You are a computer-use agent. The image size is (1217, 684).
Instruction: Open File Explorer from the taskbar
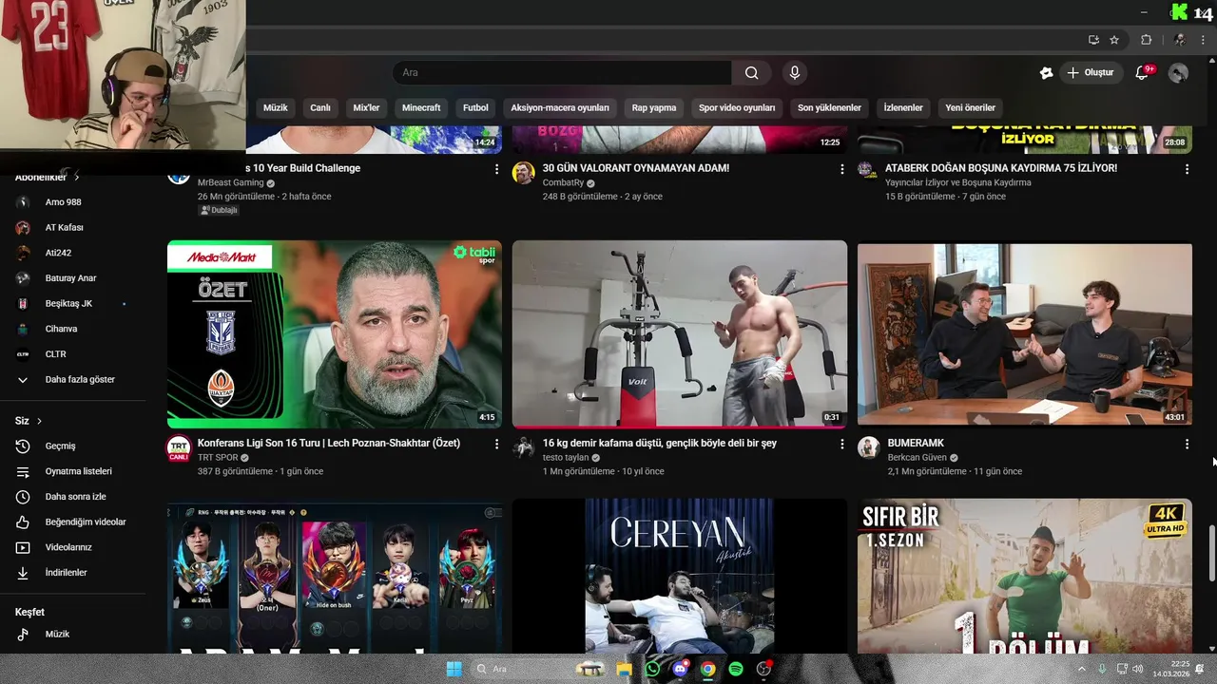click(x=625, y=669)
